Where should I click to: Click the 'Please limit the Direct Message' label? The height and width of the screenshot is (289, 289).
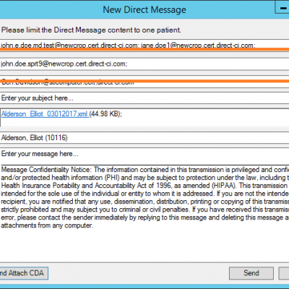pyautogui.click(x=91, y=30)
